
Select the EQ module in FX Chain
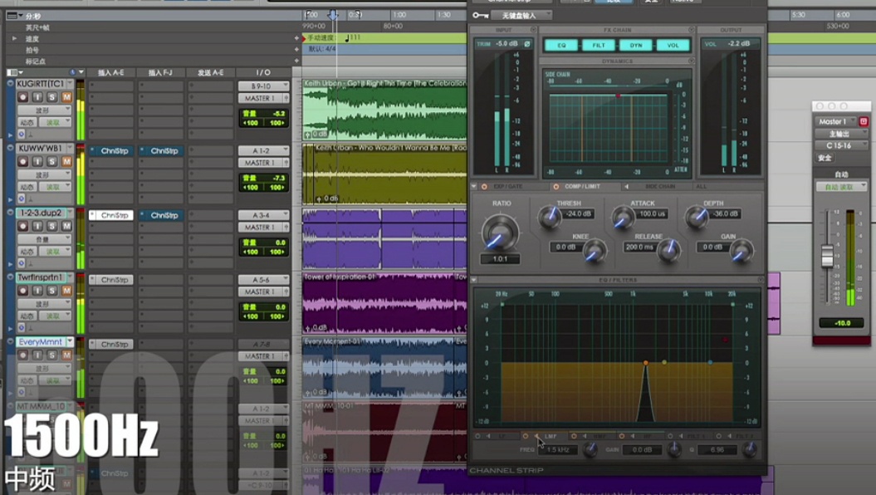(560, 46)
